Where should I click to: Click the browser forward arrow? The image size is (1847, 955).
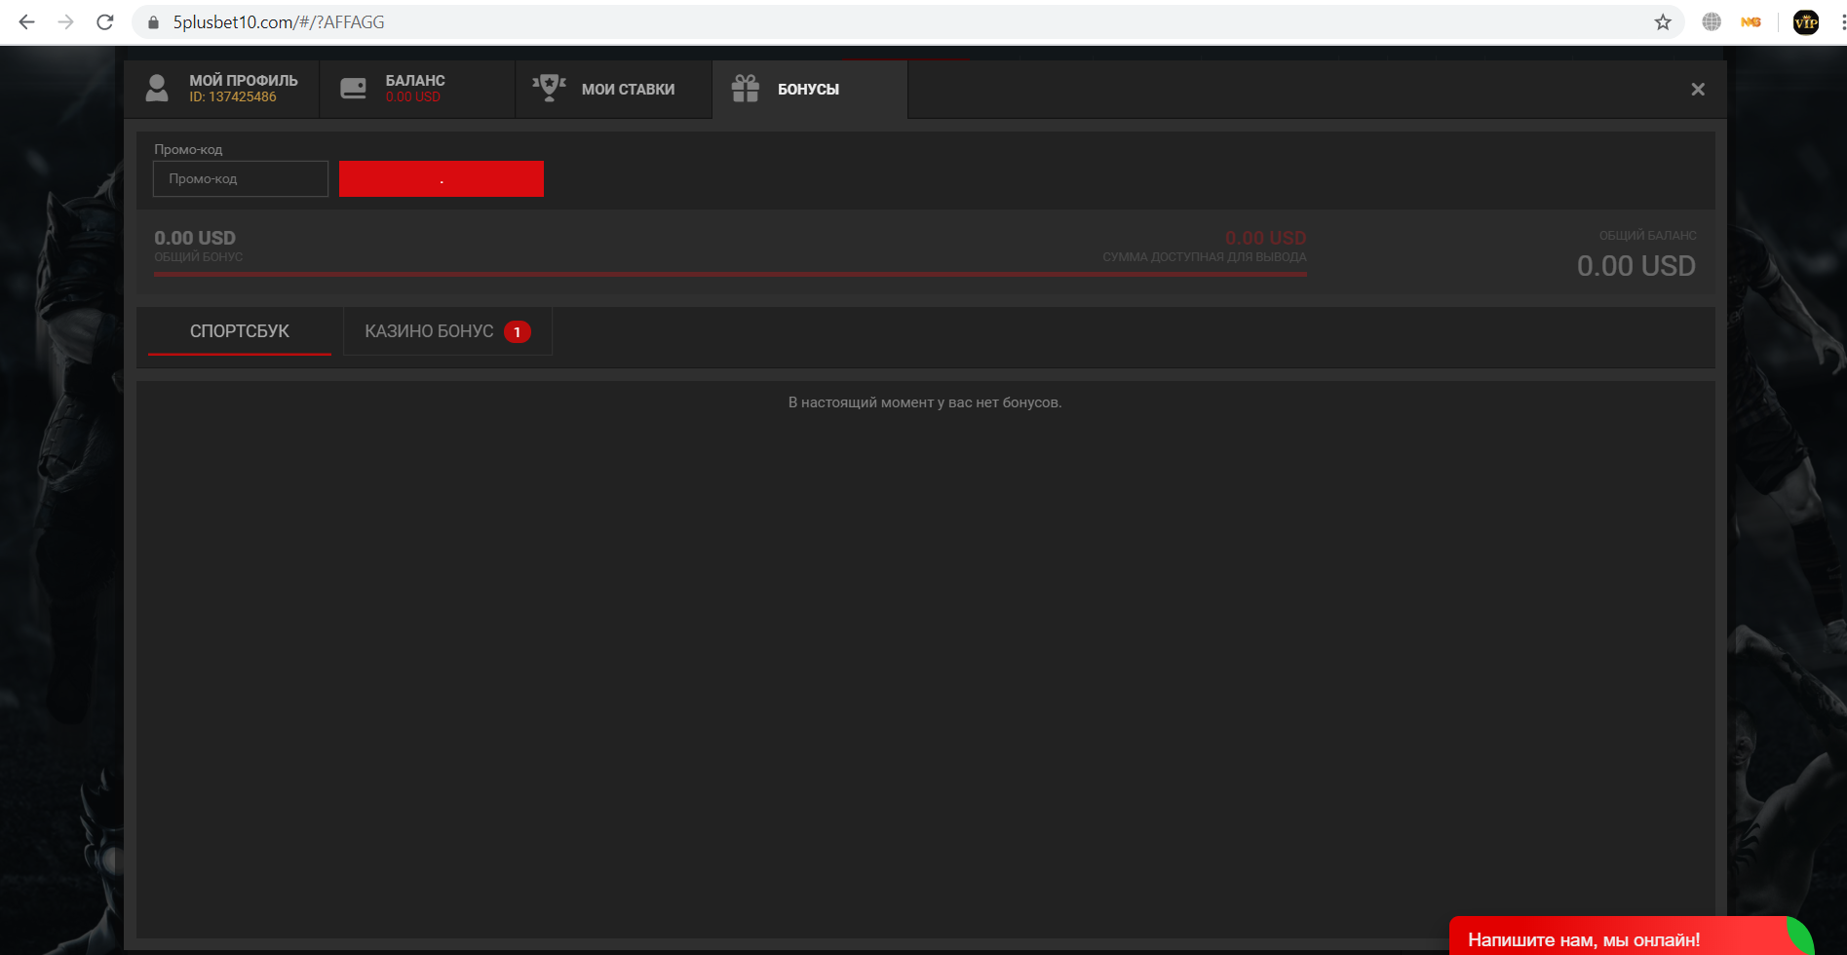click(65, 21)
